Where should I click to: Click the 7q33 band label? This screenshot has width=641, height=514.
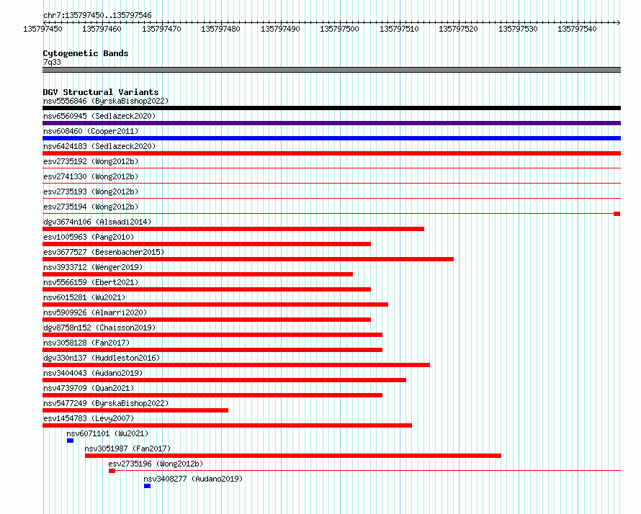(52, 62)
